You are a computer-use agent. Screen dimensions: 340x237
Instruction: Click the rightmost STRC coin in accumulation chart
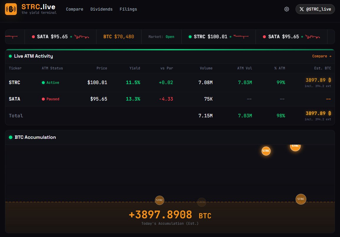(x=301, y=199)
